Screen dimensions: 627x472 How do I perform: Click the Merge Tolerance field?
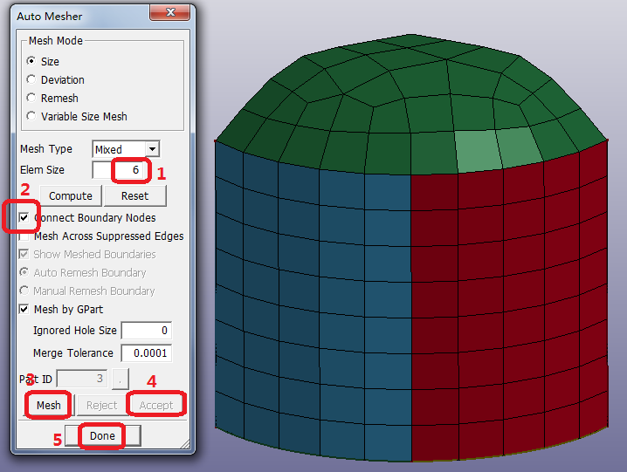(x=146, y=353)
